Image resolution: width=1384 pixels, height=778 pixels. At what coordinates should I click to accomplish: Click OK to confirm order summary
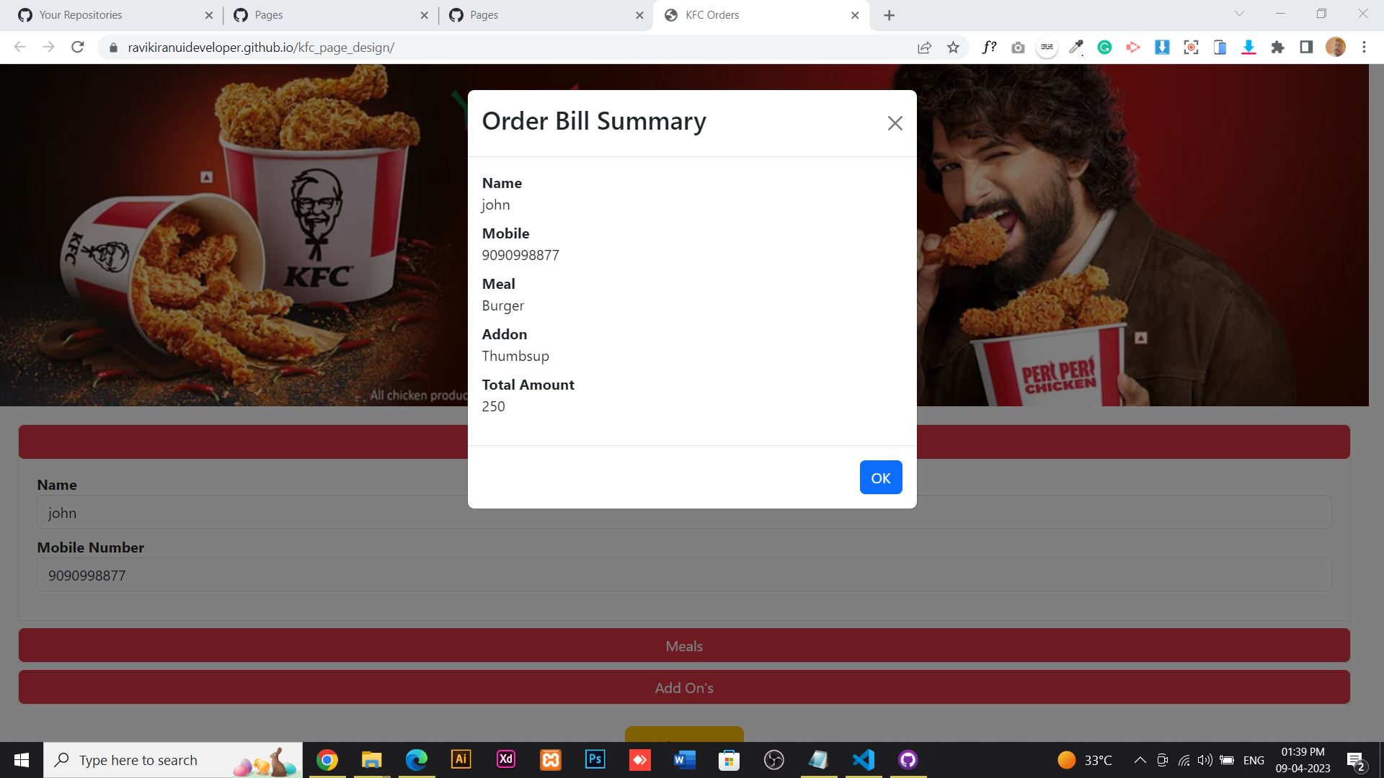coord(881,477)
